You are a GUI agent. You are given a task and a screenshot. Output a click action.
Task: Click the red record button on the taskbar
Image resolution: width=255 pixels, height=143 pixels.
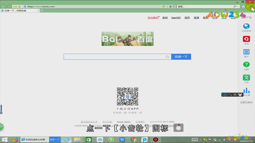[x=156, y=140]
